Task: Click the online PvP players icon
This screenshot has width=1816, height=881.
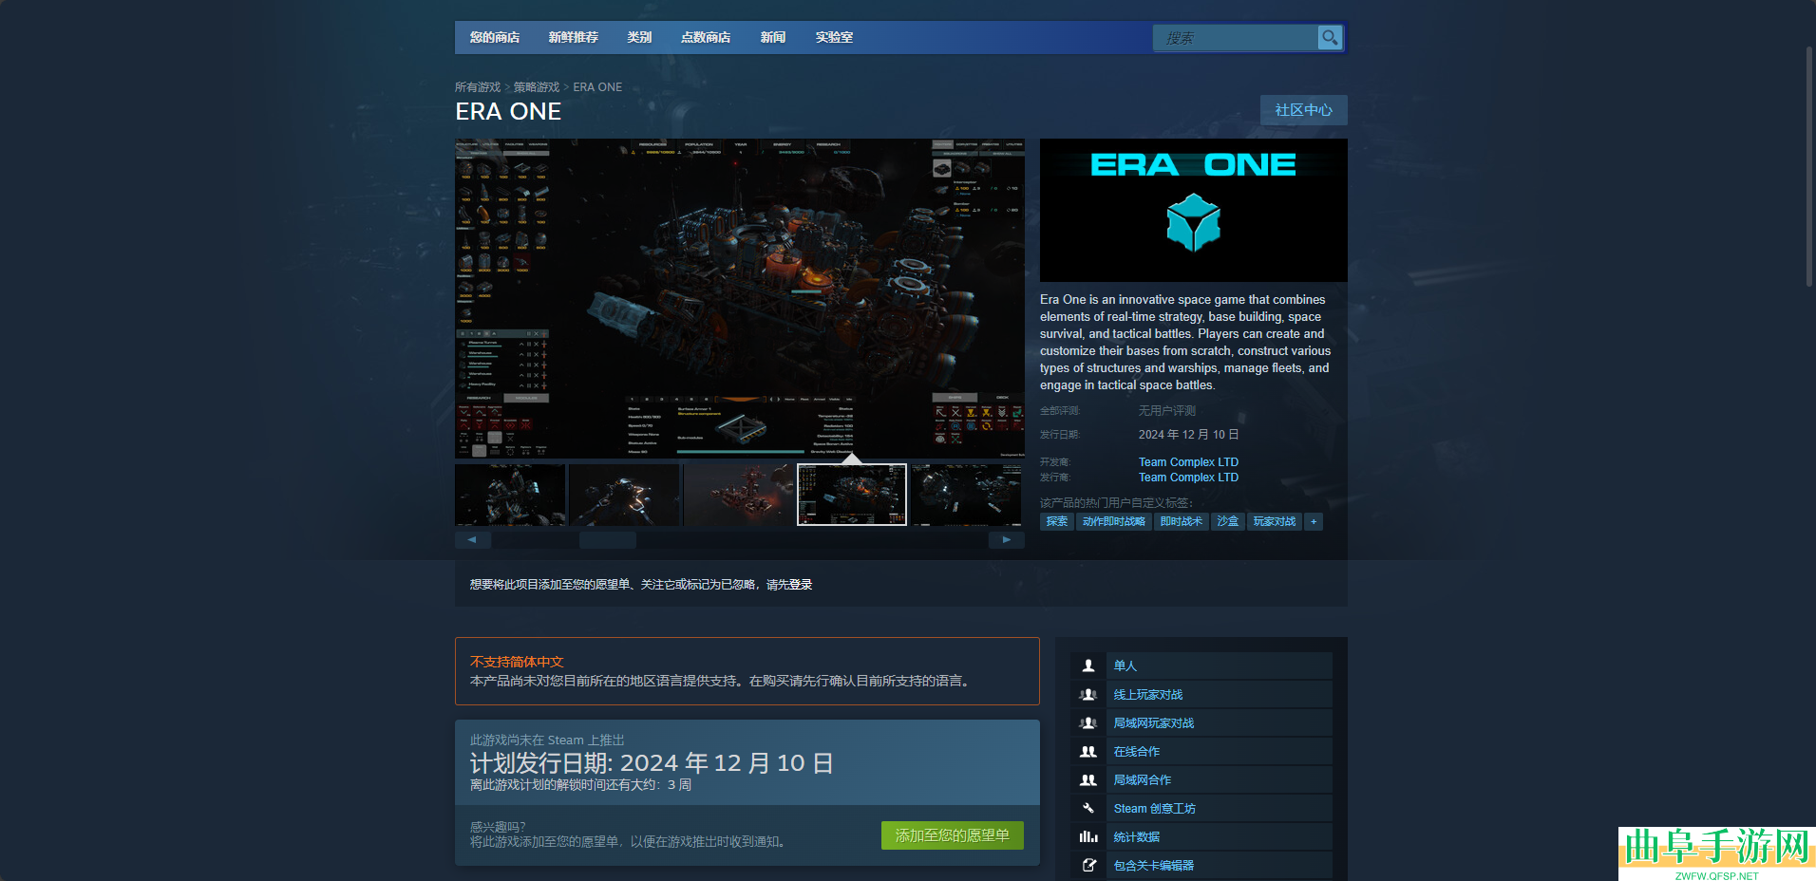Action: coord(1088,694)
